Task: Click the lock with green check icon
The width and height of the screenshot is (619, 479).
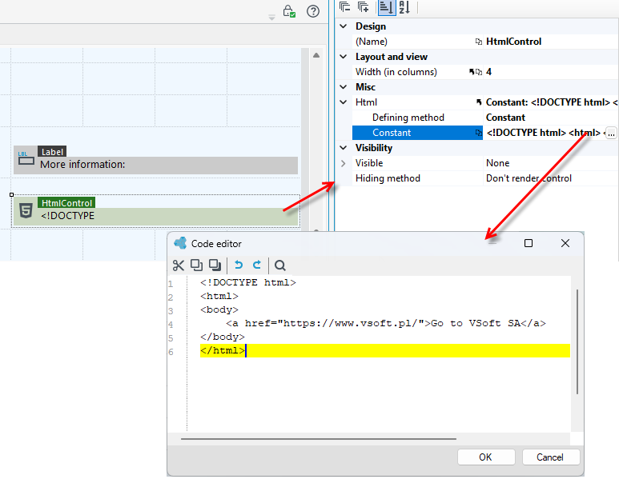Action: pyautogui.click(x=289, y=11)
